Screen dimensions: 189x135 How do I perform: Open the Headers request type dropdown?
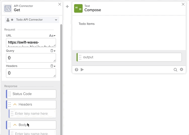[53, 66]
